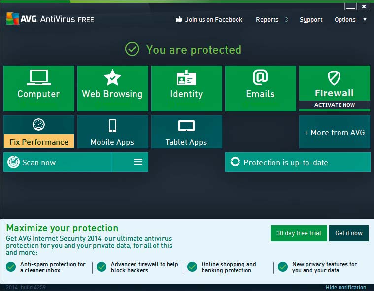Screen dimensions: 374x291
Task: Click the Facebook thumbs-up icon
Action: 179,19
